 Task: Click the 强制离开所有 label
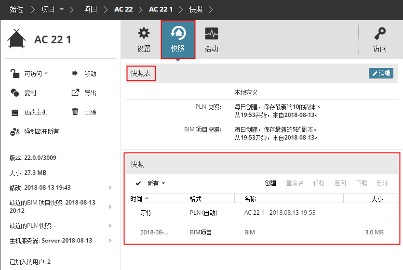(x=41, y=132)
